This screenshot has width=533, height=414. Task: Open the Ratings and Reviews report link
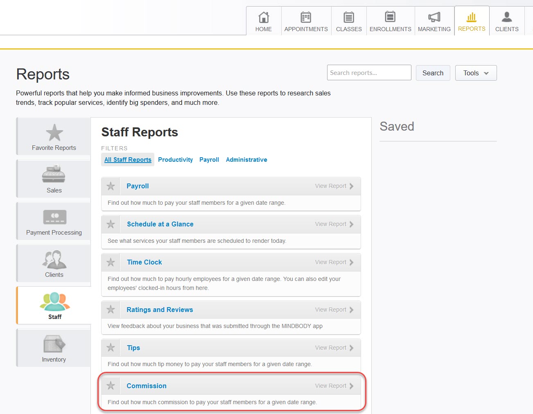coord(160,310)
